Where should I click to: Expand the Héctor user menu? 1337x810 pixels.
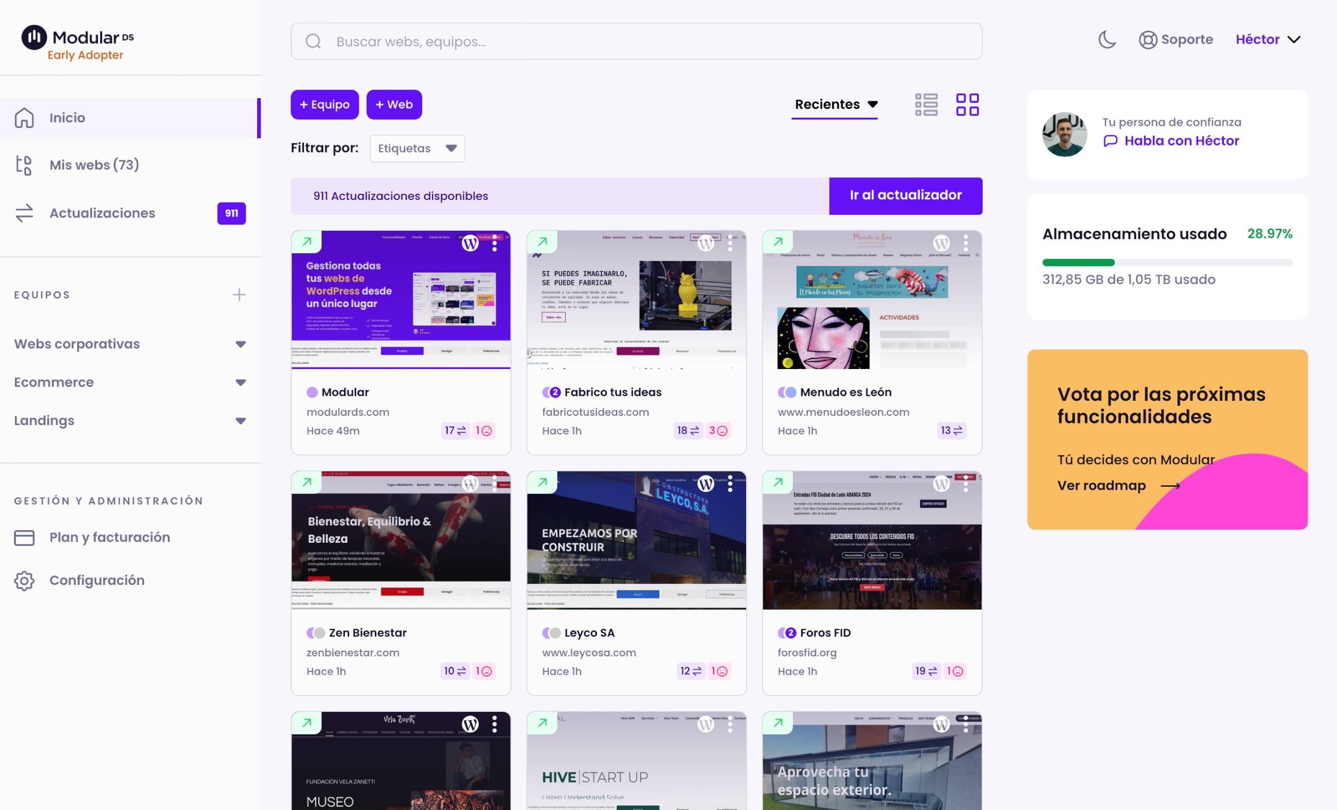click(x=1269, y=39)
